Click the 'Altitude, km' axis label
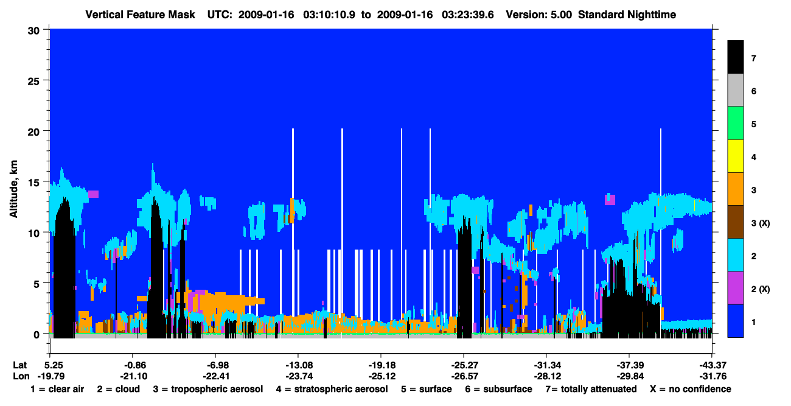Screen dimensions: 791x406 (x=13, y=189)
